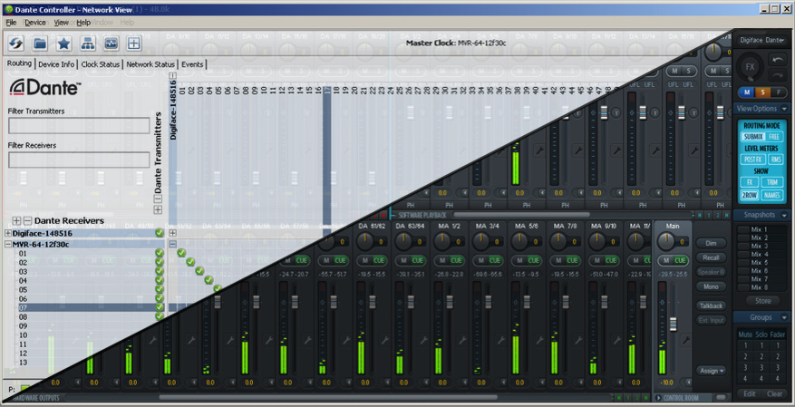Open the wrench settings on Main channel
The image size is (795, 407).
click(685, 340)
